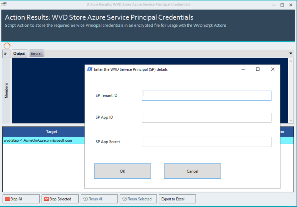Click the Rerun Selected circular arrow icon
Image resolution: width=297 pixels, height=207 pixels.
click(124, 199)
